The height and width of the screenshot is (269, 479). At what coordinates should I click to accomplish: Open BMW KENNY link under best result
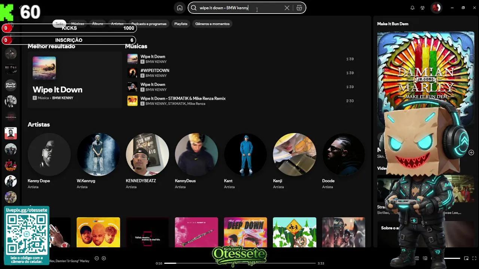(62, 98)
